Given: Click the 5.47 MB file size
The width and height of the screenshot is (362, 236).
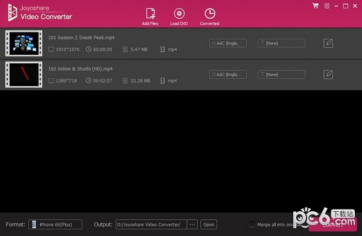Looking at the screenshot, I should [139, 49].
